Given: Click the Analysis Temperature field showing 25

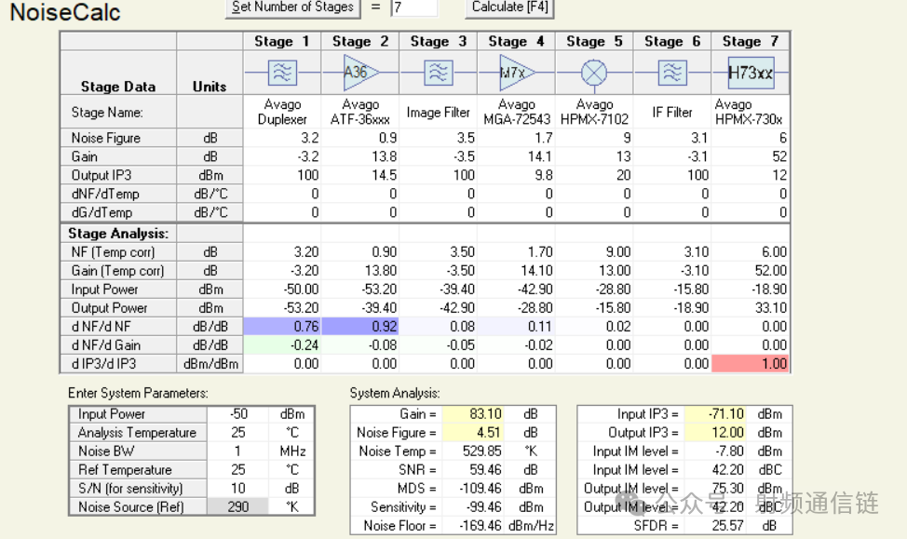Looking at the screenshot, I should [x=237, y=433].
